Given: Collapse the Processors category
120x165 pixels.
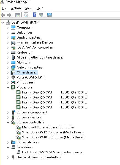Looking at the screenshot, I should point(8,87).
